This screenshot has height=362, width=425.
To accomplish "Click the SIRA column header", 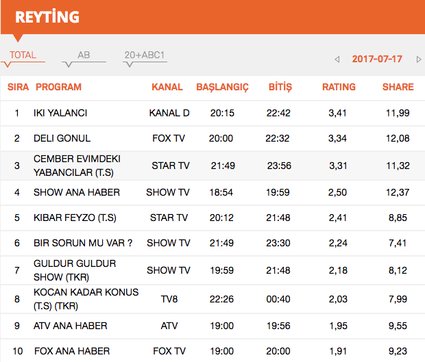I will pyautogui.click(x=18, y=87).
